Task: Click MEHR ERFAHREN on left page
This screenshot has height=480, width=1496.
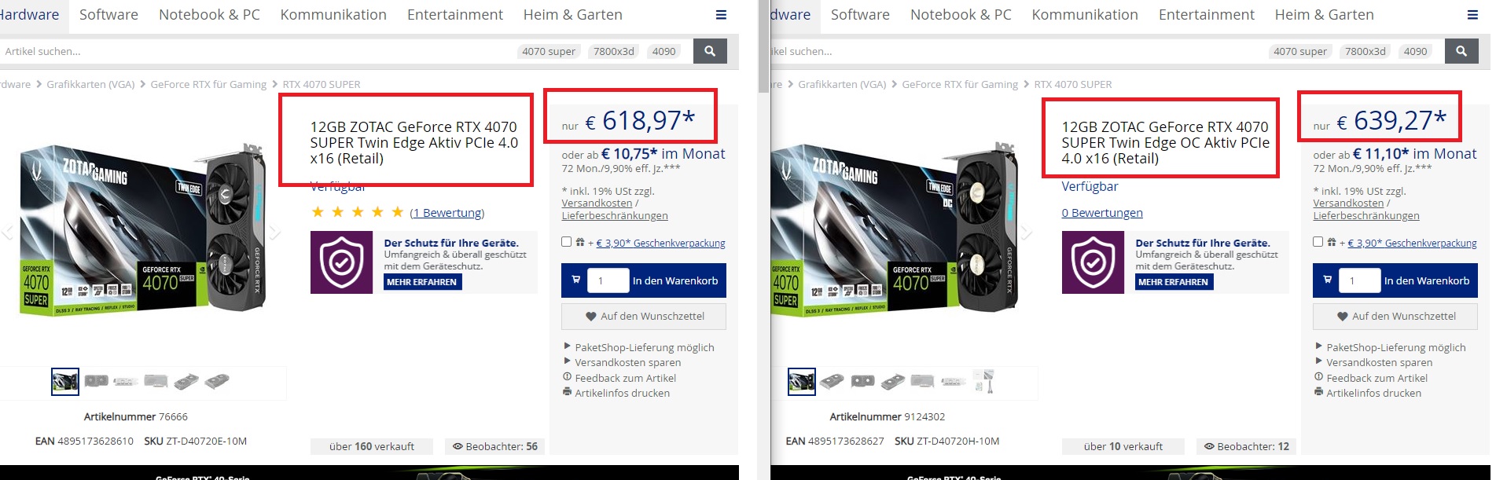Action: click(422, 282)
